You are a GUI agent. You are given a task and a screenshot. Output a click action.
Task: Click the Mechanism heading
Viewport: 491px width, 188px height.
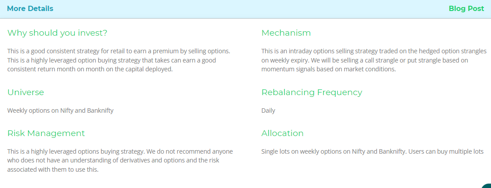[x=286, y=33]
